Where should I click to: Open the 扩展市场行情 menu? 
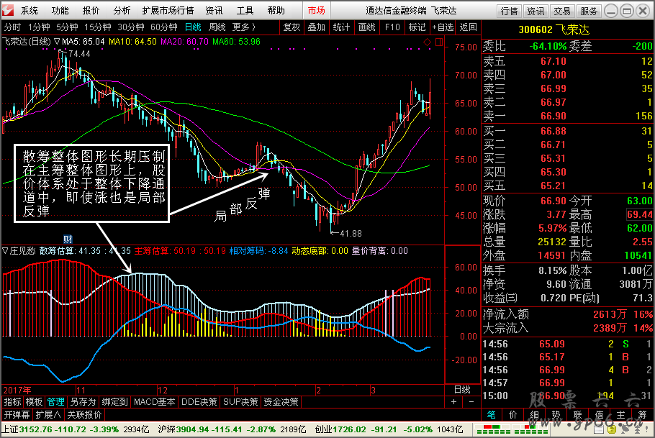coord(168,11)
